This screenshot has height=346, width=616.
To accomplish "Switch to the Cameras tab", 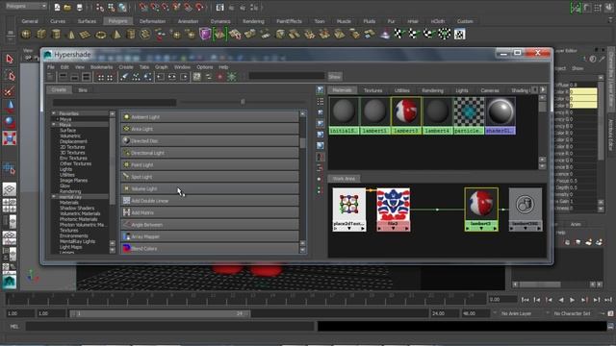I will [490, 90].
